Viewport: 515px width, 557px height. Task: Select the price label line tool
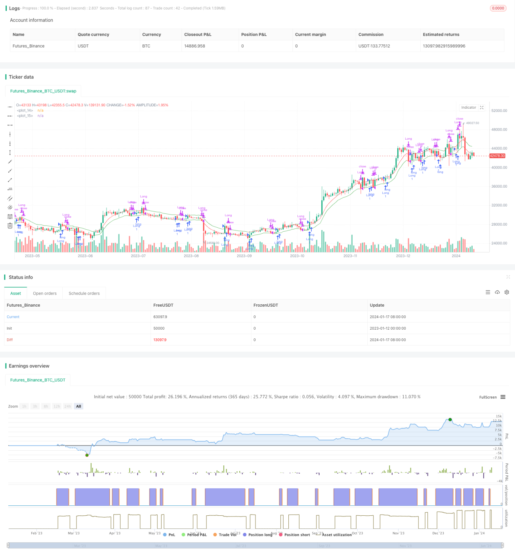[x=10, y=189]
